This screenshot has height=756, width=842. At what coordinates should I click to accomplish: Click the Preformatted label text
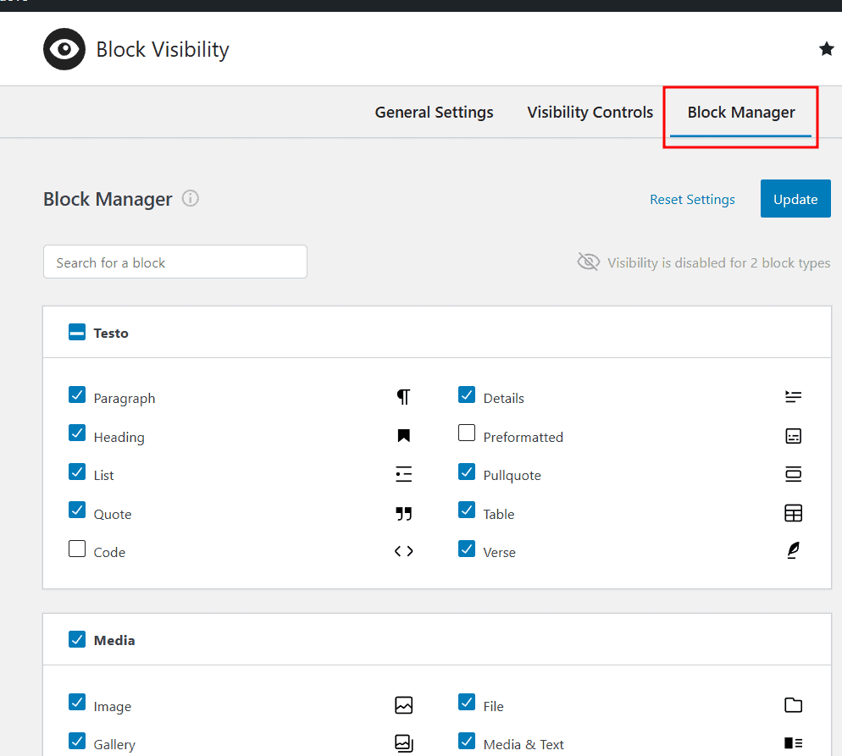[523, 438]
